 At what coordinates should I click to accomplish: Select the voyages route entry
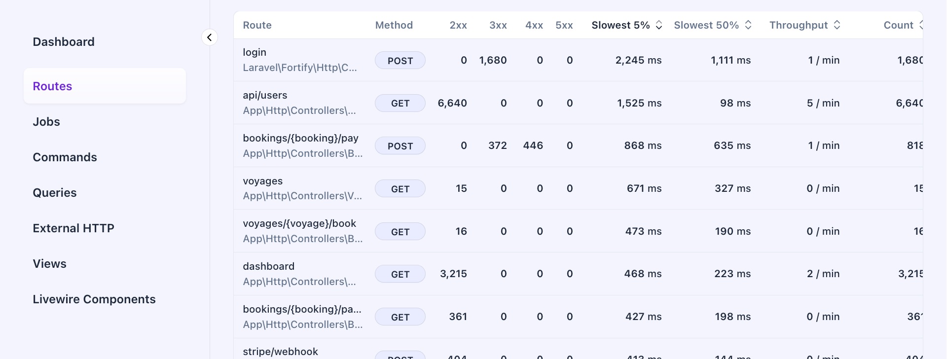point(262,181)
